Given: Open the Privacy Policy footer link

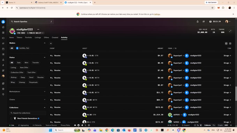Looking at the screenshot, I should 65,125.
